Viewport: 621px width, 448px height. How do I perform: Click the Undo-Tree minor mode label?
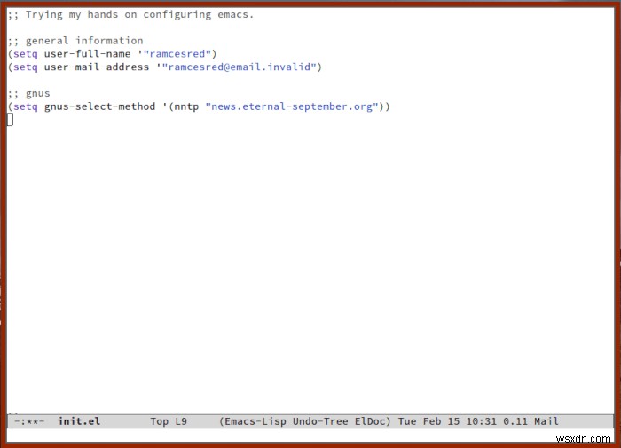coord(320,421)
